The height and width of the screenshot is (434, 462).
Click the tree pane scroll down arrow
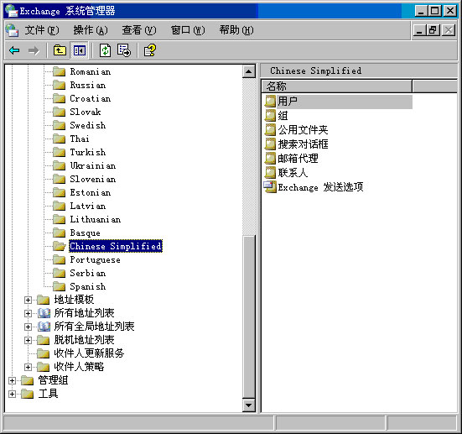pyautogui.click(x=249, y=405)
